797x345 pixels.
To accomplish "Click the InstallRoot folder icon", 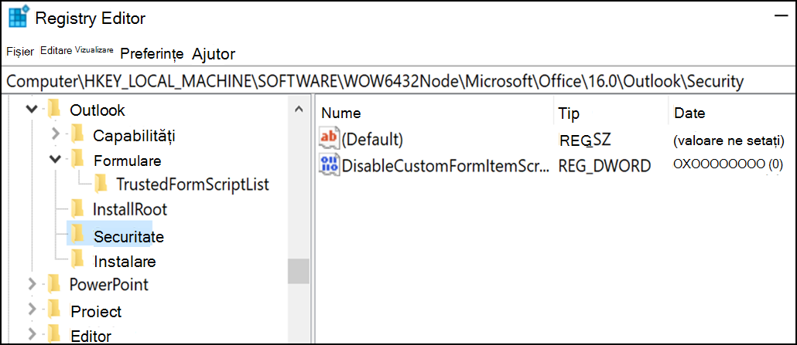I will click(x=77, y=208).
